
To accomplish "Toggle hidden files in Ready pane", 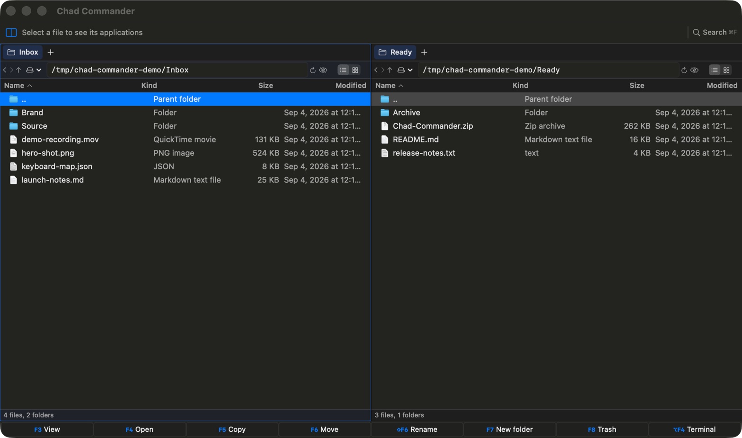I will [695, 70].
